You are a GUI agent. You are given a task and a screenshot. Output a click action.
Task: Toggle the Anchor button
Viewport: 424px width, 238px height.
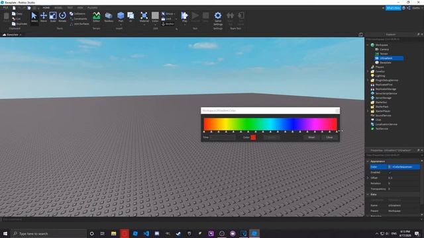tap(168, 24)
